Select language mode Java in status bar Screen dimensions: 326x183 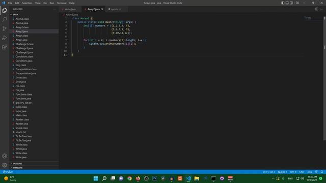click(310, 172)
